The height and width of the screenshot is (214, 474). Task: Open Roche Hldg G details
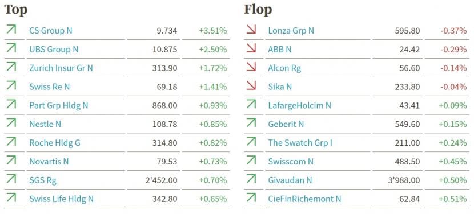click(x=55, y=142)
